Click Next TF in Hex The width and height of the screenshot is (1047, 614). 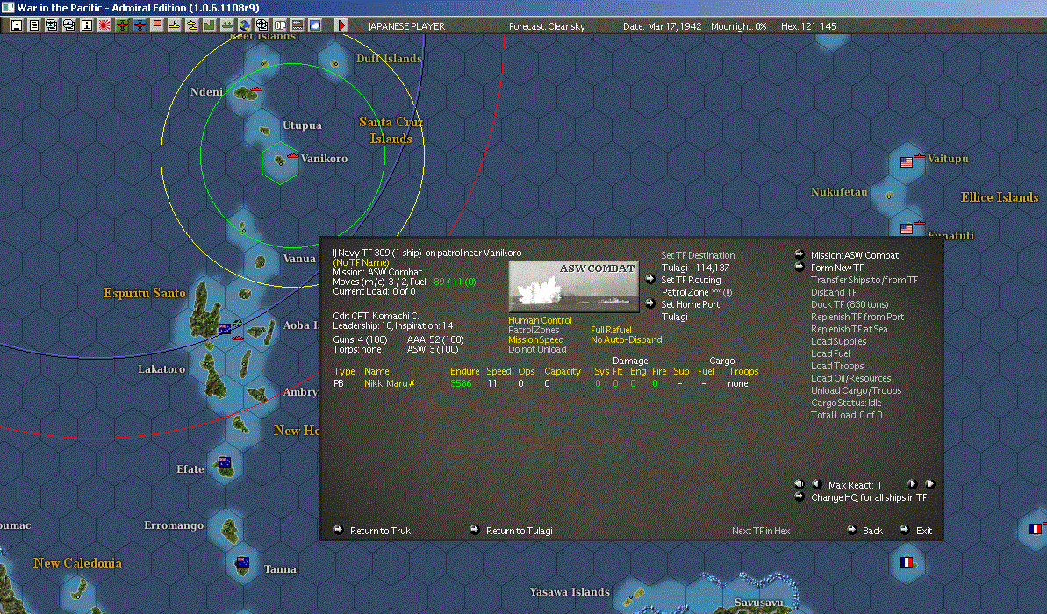(761, 531)
